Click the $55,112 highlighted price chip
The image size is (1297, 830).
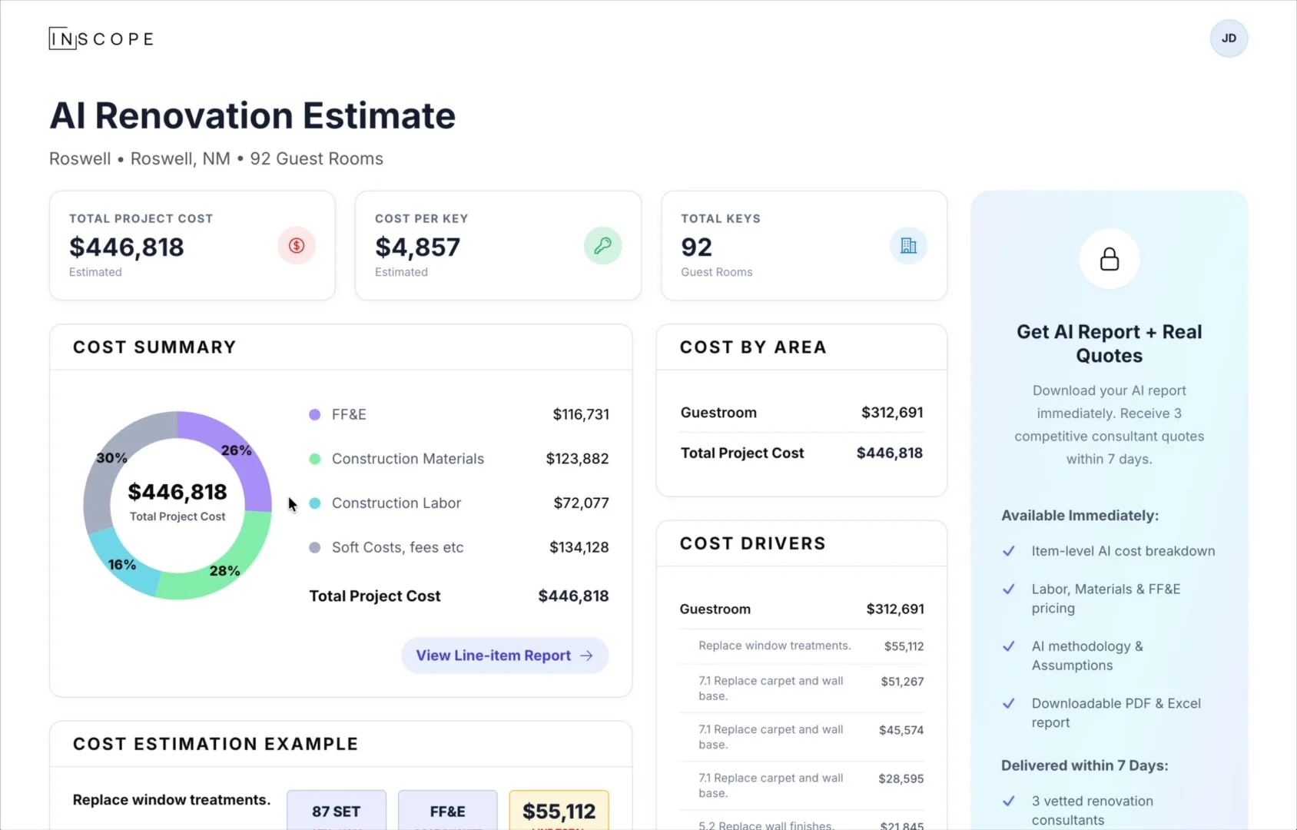(559, 811)
